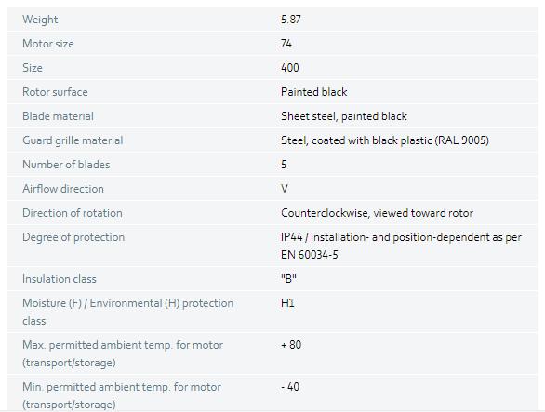
Task: Select Counterclockwise, viewed toward rotor text
Action: [x=377, y=213]
